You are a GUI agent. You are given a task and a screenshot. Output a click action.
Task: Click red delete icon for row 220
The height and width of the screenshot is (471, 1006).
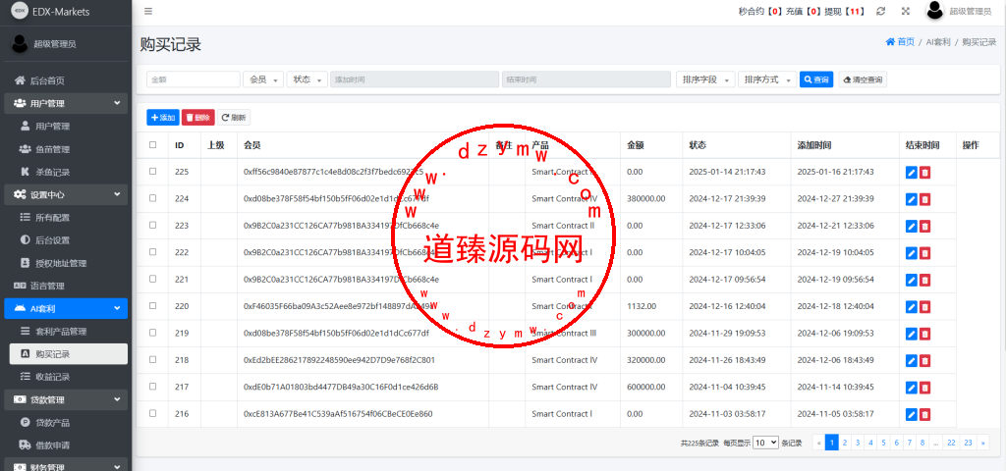pos(924,307)
